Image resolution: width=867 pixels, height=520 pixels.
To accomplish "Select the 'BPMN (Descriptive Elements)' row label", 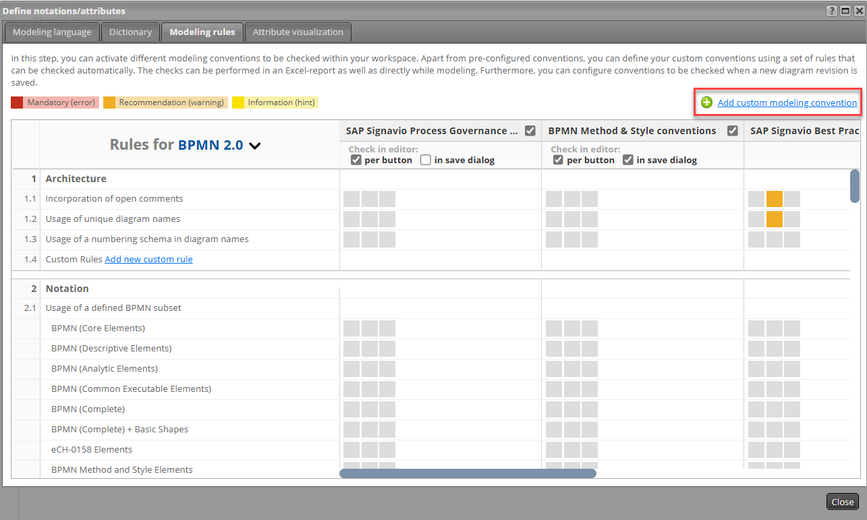I will [111, 349].
